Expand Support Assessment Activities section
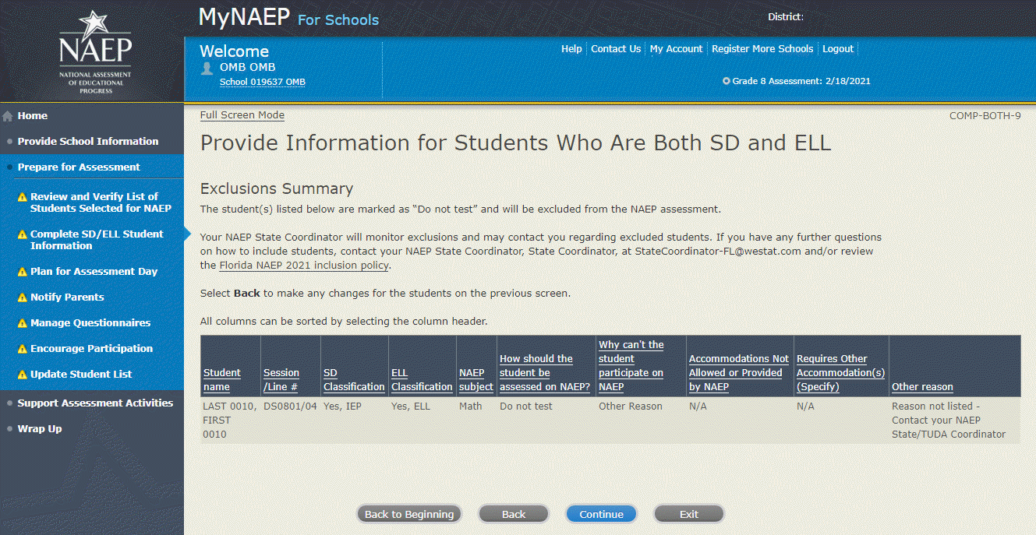The width and height of the screenshot is (1036, 535). pyautogui.click(x=95, y=403)
